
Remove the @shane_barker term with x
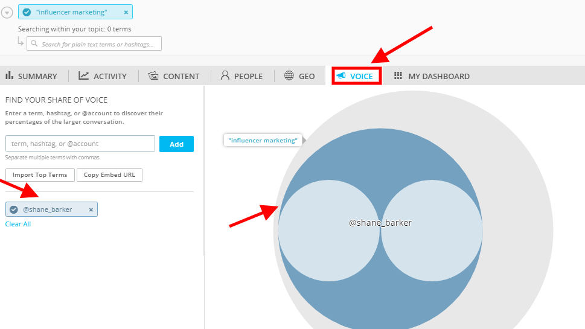[91, 209]
